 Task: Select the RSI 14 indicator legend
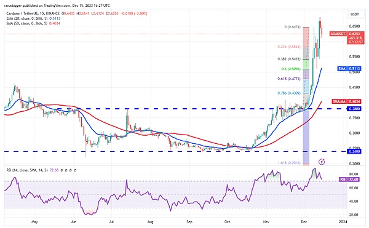click(41, 170)
